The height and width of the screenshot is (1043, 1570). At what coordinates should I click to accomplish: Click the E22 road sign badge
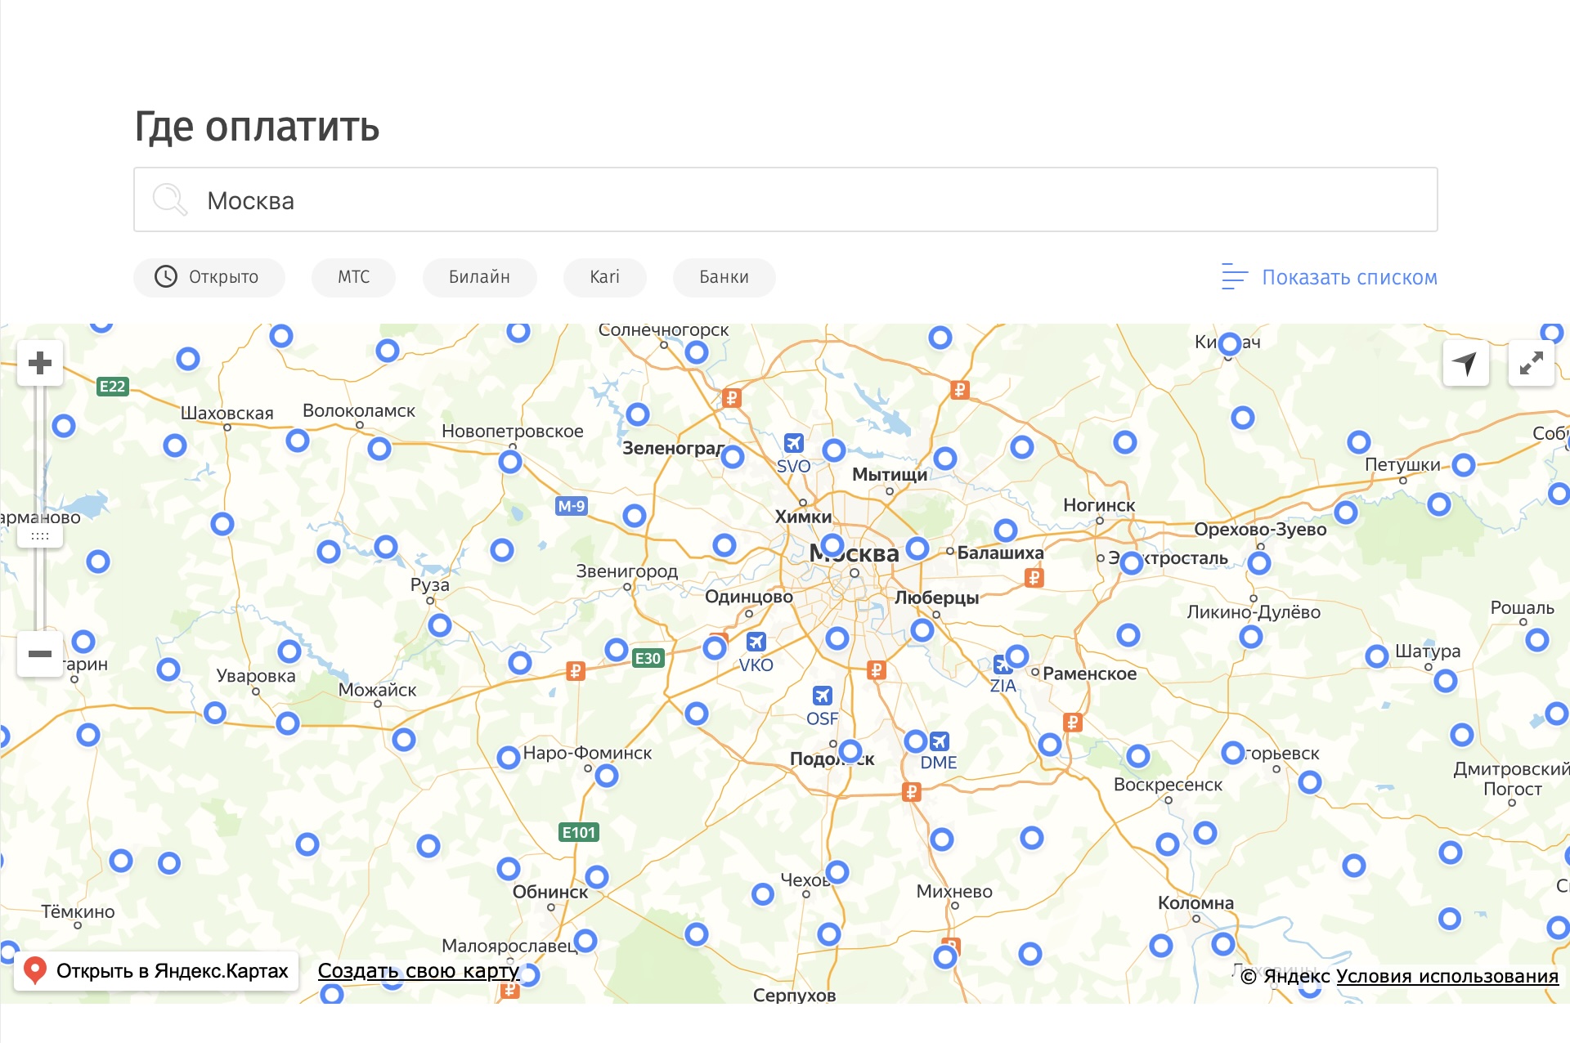click(112, 387)
